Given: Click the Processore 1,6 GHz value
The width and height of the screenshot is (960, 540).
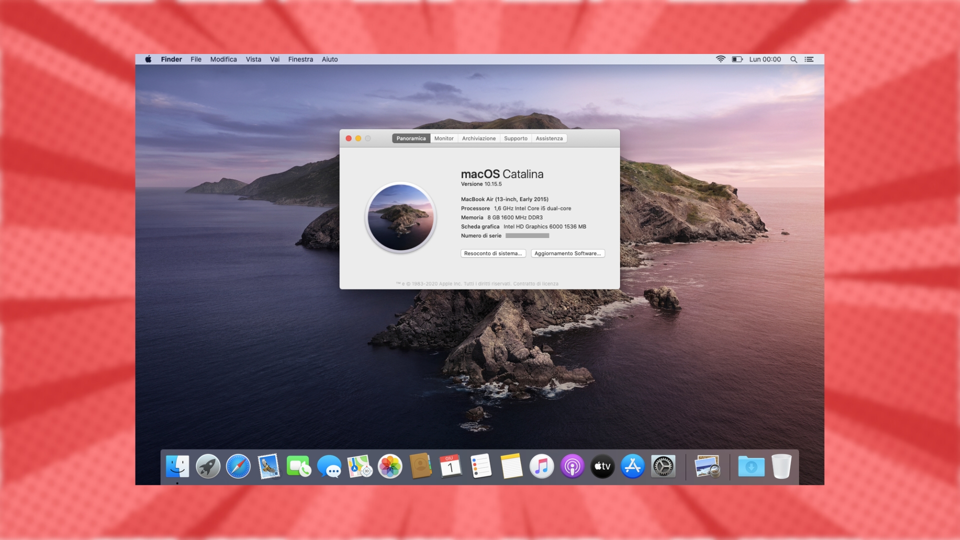Looking at the screenshot, I should coord(532,208).
